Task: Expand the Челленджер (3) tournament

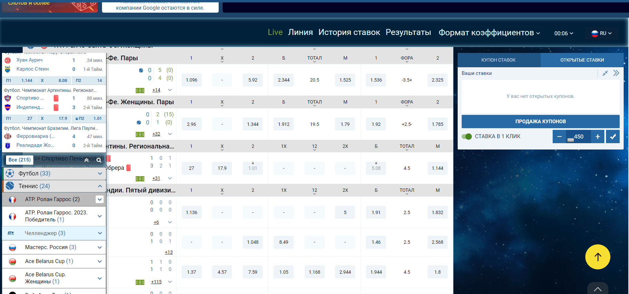Action: tap(100, 233)
